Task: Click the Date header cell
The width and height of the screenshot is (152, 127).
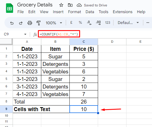Action: 27,49
